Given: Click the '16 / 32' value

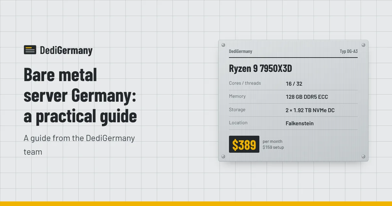Looking at the screenshot, I should (x=294, y=84).
